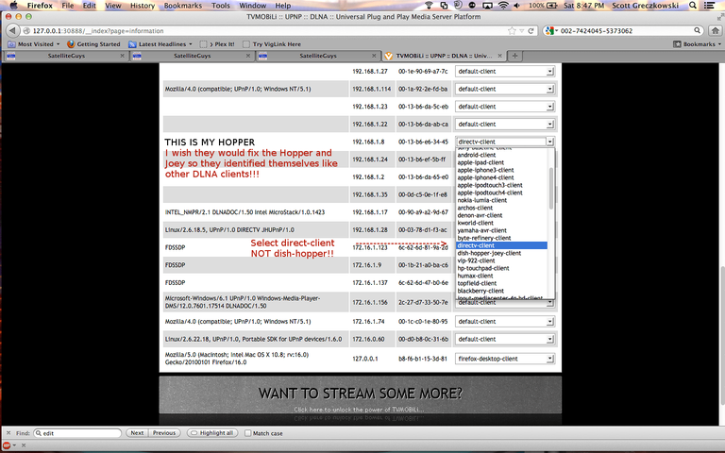Toggle the Highlight all button
The width and height of the screenshot is (725, 453).
(212, 433)
